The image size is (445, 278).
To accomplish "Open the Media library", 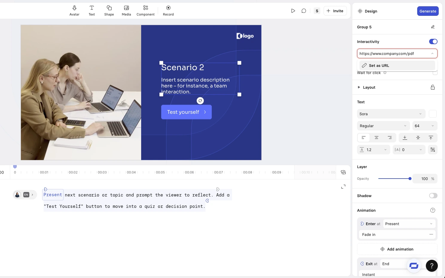I will pyautogui.click(x=127, y=11).
